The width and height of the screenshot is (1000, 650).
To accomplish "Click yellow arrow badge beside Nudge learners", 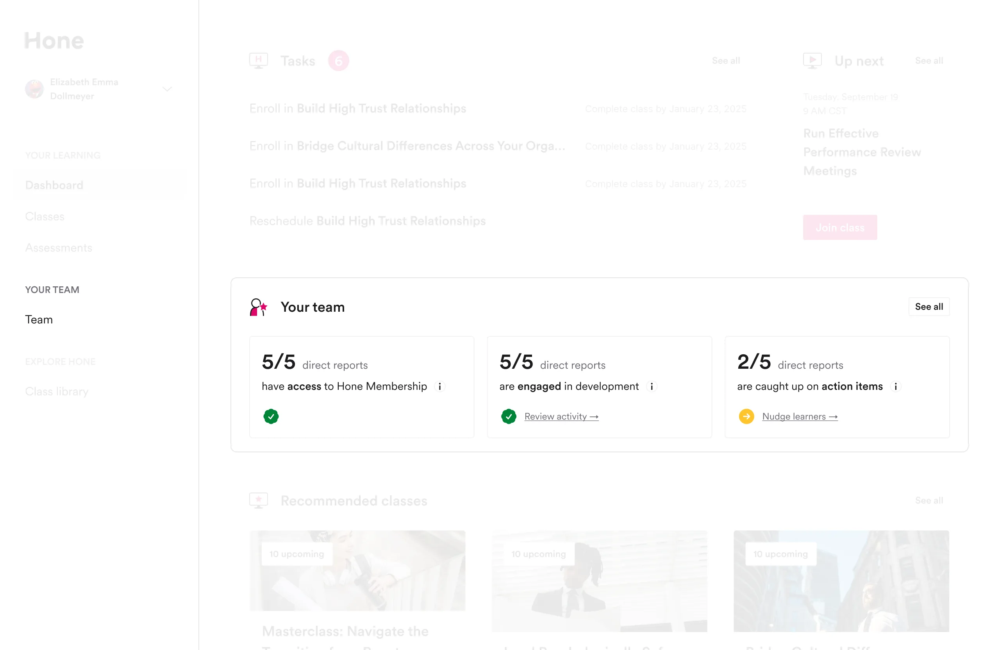I will click(746, 416).
